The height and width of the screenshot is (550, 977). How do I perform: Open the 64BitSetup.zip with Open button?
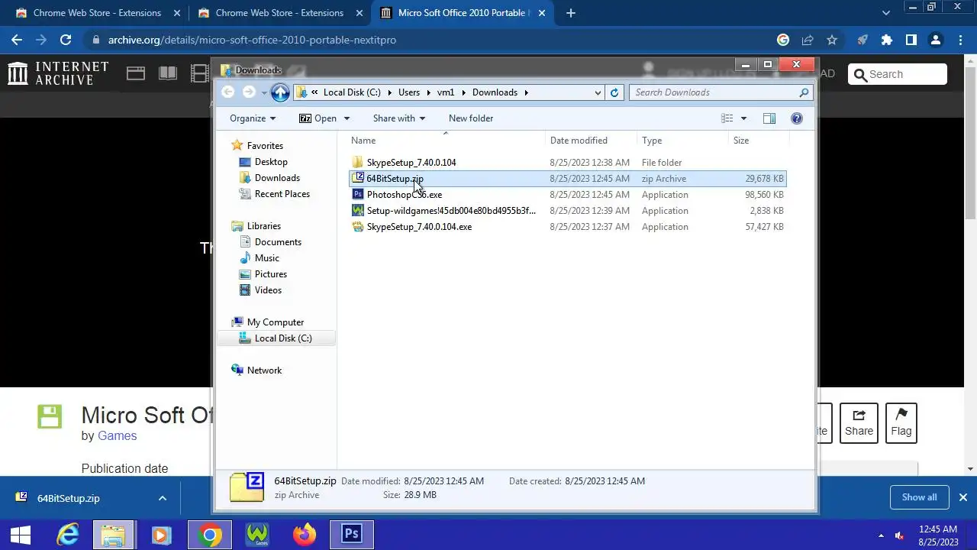point(318,118)
